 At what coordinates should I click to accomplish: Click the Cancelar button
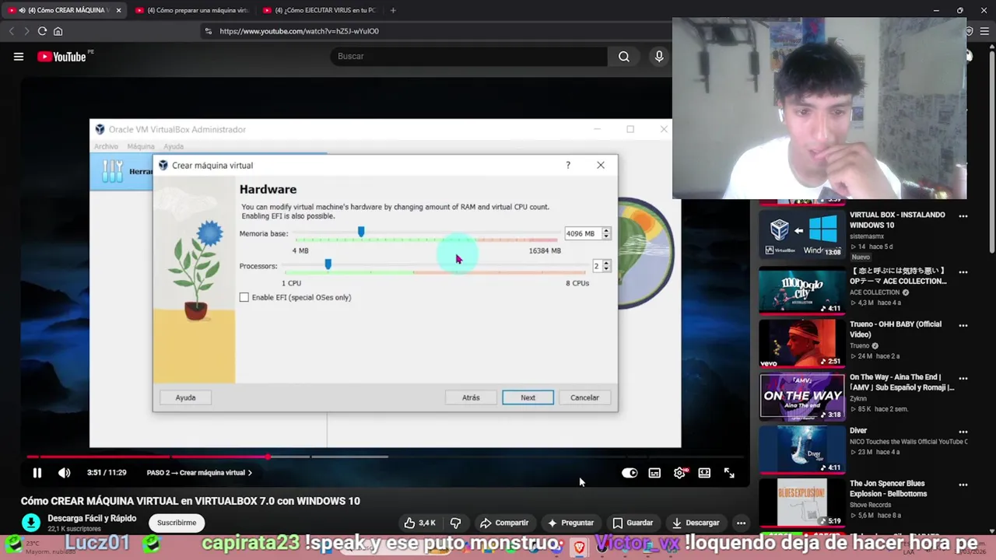pos(584,397)
